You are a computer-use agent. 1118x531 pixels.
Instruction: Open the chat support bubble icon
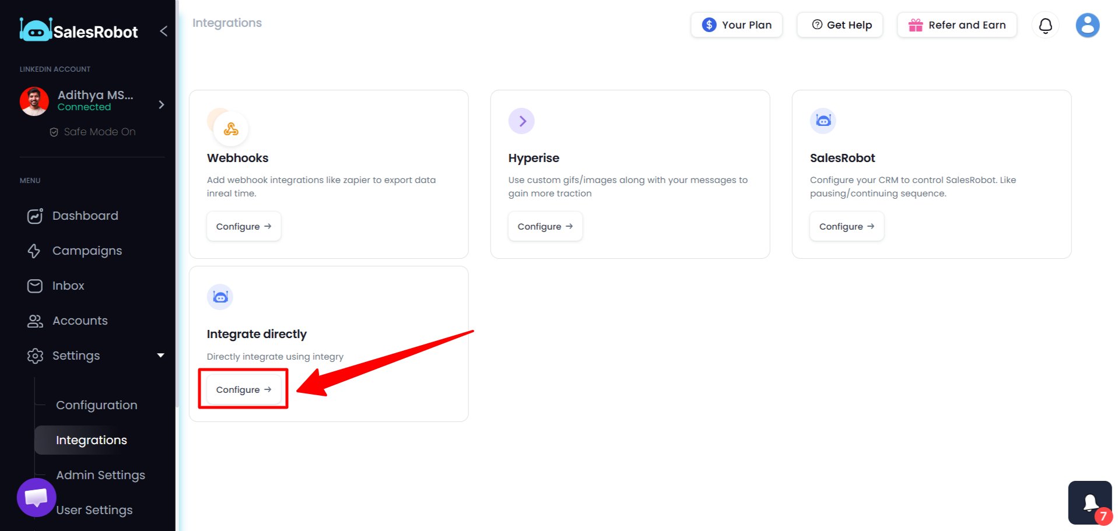(36, 497)
